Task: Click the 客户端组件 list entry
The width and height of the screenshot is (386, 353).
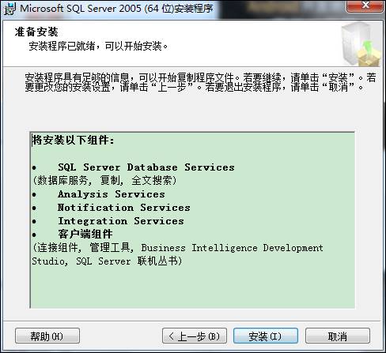Action: pos(85,235)
